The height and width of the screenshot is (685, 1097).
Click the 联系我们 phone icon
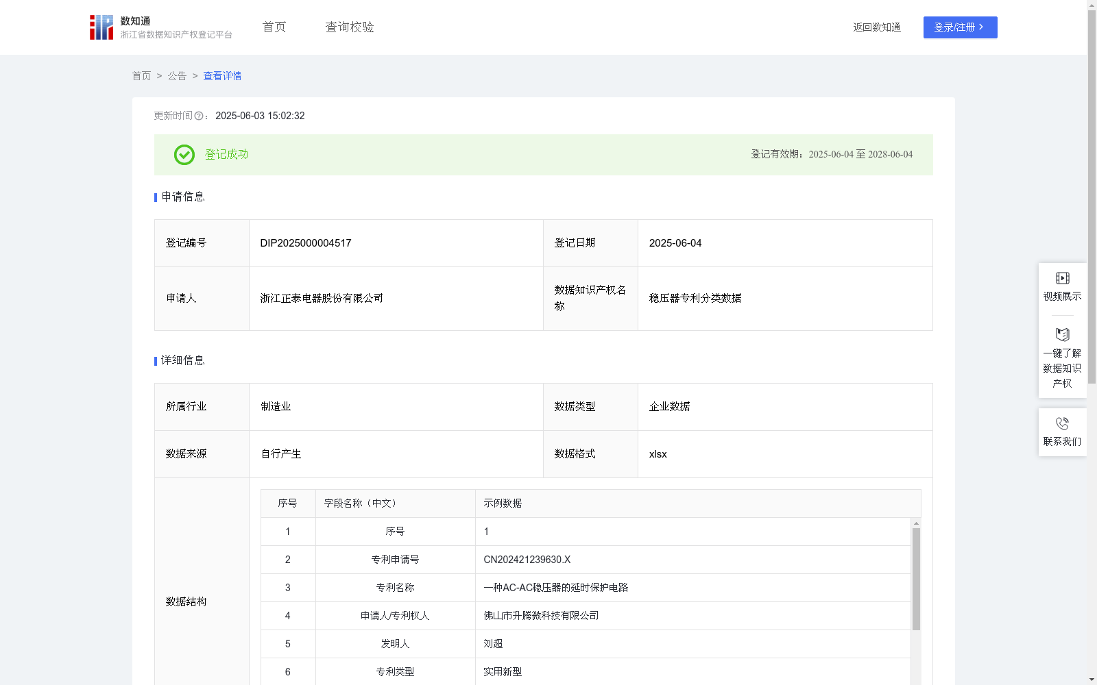(1062, 423)
